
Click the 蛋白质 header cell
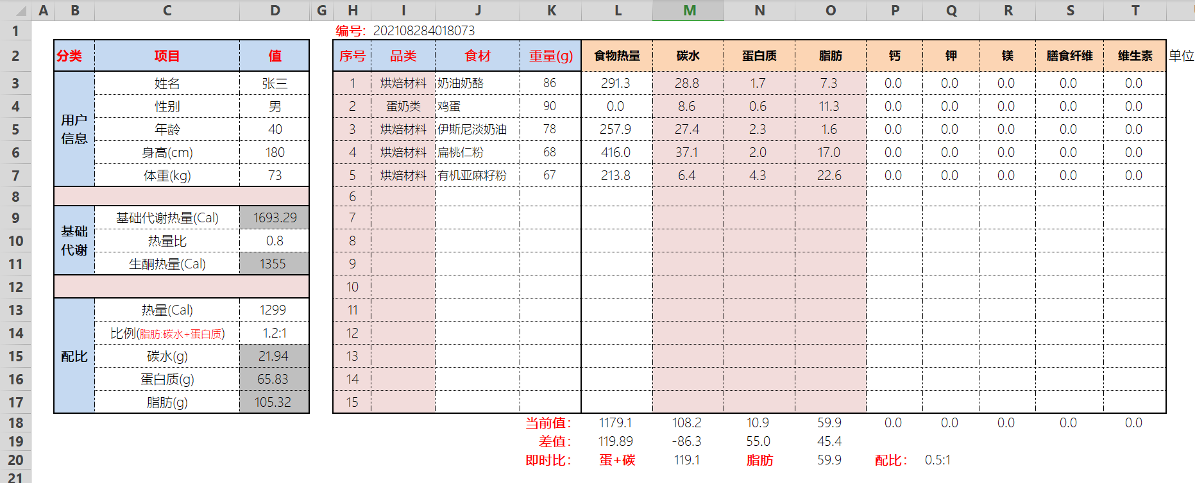pos(759,56)
